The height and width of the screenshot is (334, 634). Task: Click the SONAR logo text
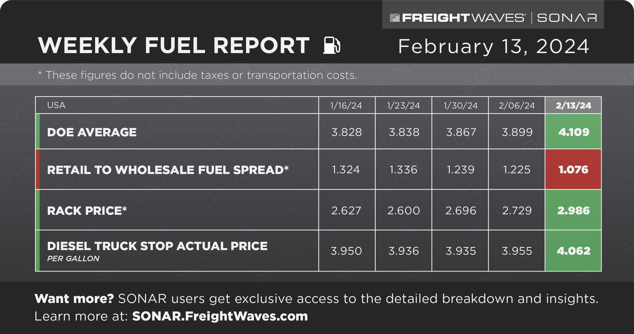tap(567, 18)
